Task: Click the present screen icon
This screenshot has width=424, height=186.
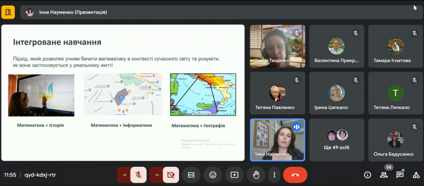Action: 234,175
